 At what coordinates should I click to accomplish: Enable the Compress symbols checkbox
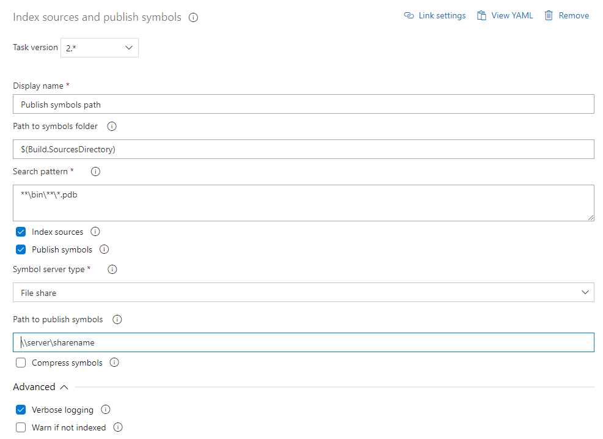21,363
